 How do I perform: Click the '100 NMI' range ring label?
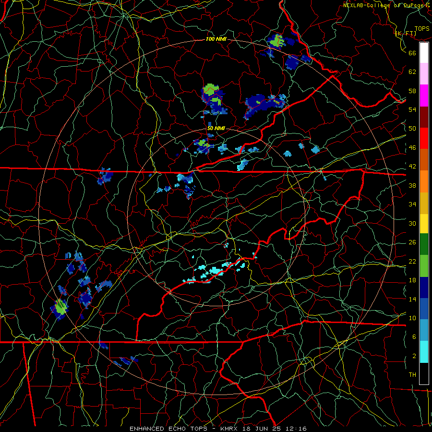click(216, 39)
